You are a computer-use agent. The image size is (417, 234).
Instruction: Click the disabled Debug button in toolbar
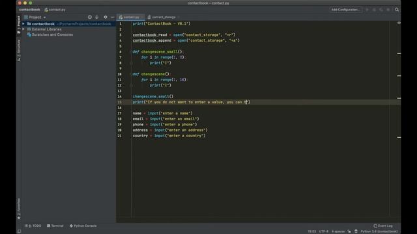374,10
